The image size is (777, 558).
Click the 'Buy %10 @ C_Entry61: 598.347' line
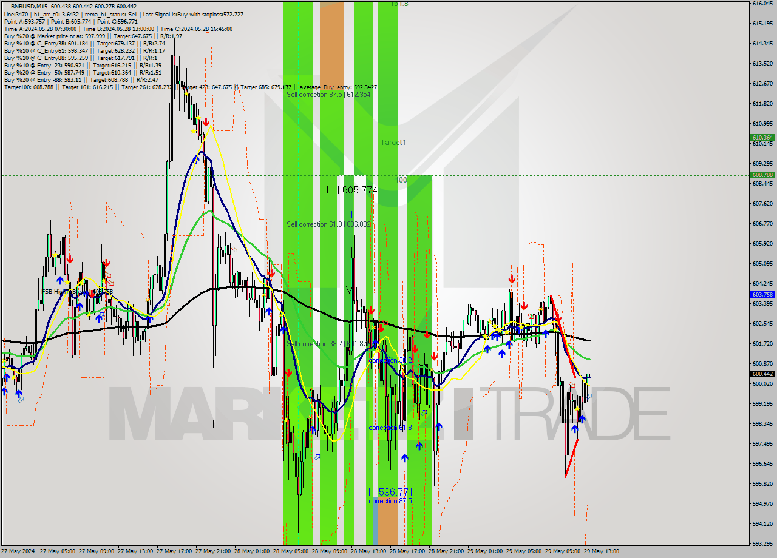coord(84,50)
